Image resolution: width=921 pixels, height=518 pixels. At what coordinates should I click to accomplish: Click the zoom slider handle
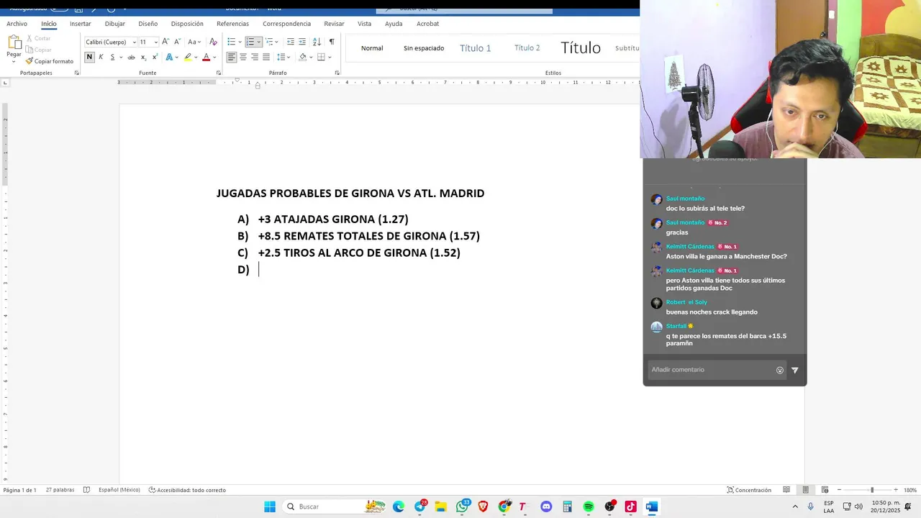click(872, 490)
